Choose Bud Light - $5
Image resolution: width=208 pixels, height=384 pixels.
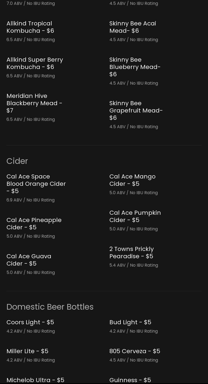[130, 322]
